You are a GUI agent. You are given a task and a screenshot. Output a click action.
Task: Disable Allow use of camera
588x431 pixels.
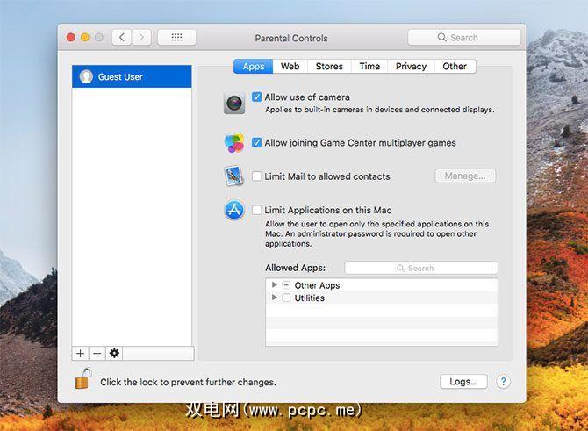click(x=256, y=97)
